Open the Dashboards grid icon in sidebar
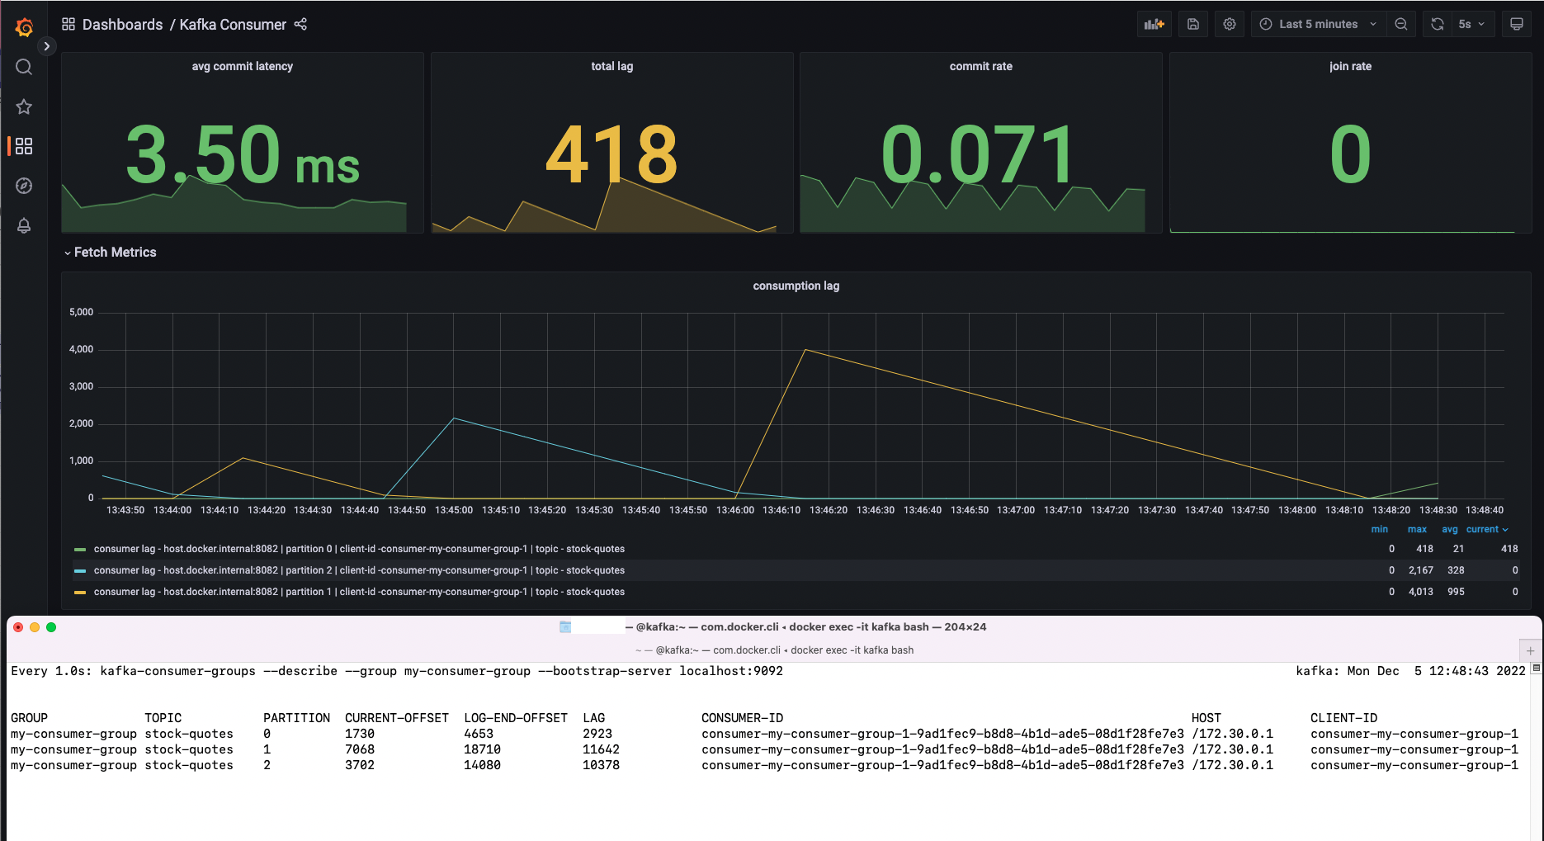The image size is (1544, 841). coord(24,146)
